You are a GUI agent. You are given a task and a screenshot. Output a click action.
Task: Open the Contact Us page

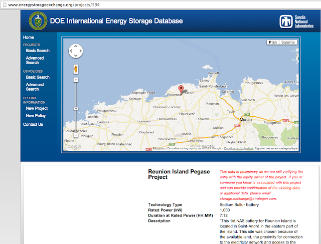coord(33,124)
